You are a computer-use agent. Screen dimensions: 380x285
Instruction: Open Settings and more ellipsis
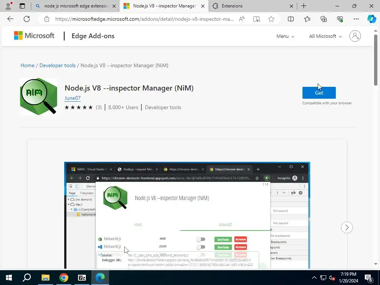click(x=356, y=19)
